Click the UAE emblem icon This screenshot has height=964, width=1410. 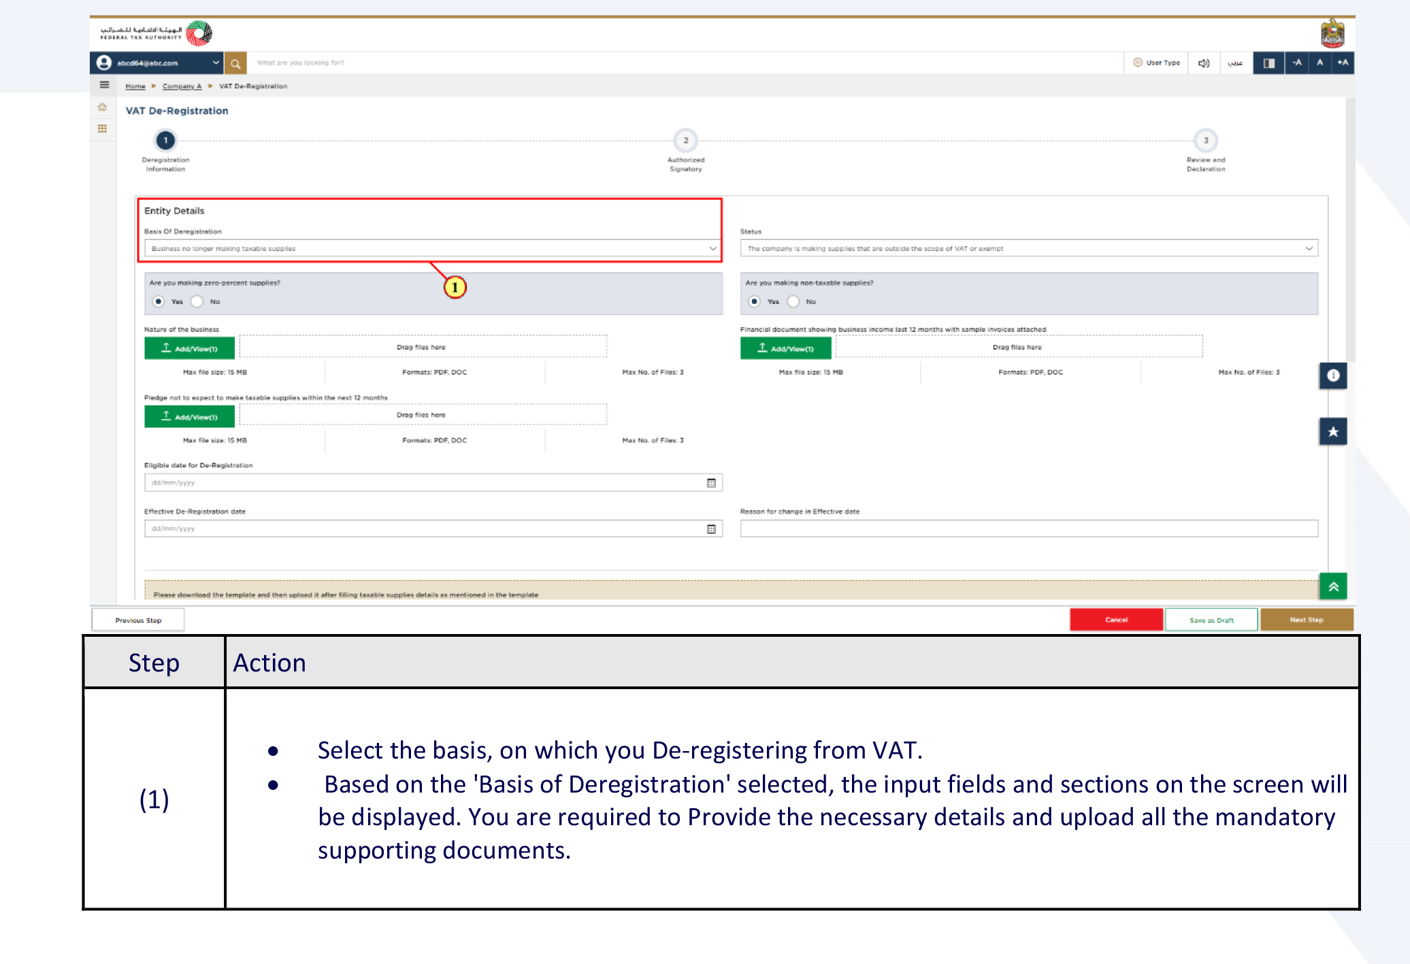(1332, 34)
